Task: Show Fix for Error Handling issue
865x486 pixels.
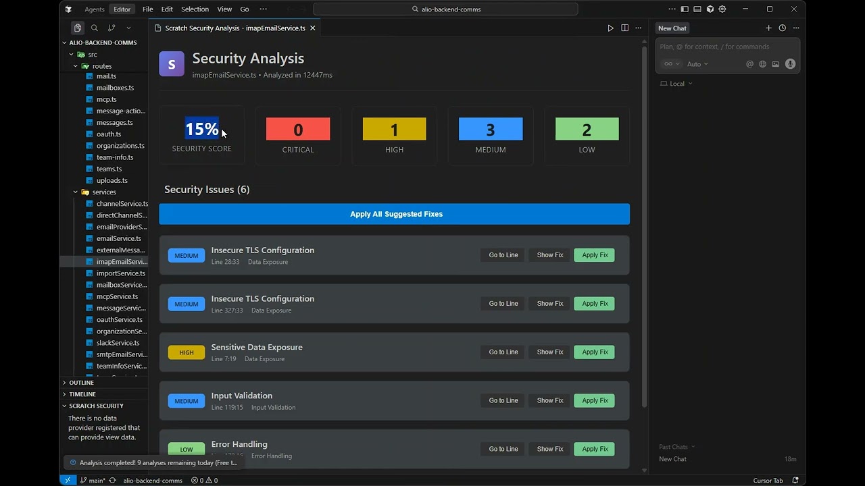Action: pos(550,449)
